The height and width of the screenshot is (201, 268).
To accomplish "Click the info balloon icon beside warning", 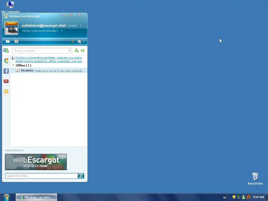I will (13, 58).
